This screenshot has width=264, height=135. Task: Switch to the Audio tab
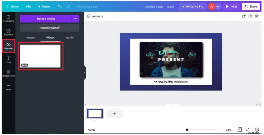coord(70,37)
